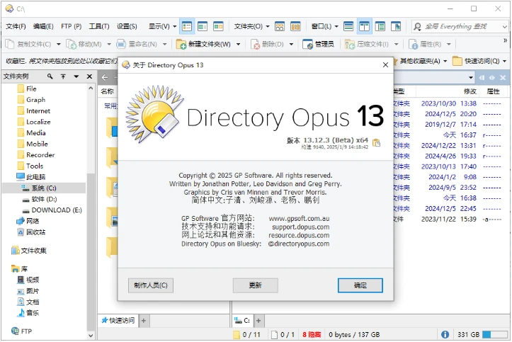This screenshot has height=342, width=512.
Task: Open the Everything search field dropdown
Action: [x=504, y=27]
